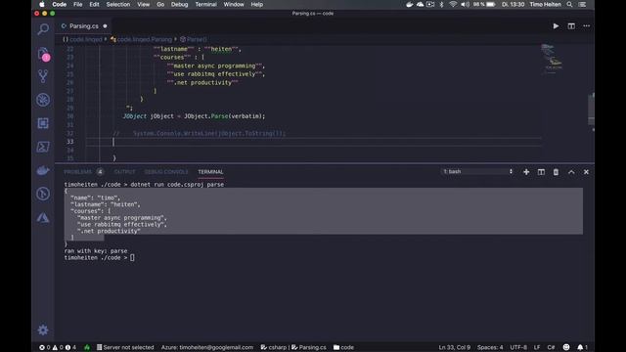Image resolution: width=626 pixels, height=352 pixels.
Task: Switch to the Debug Console tab
Action: click(x=166, y=172)
